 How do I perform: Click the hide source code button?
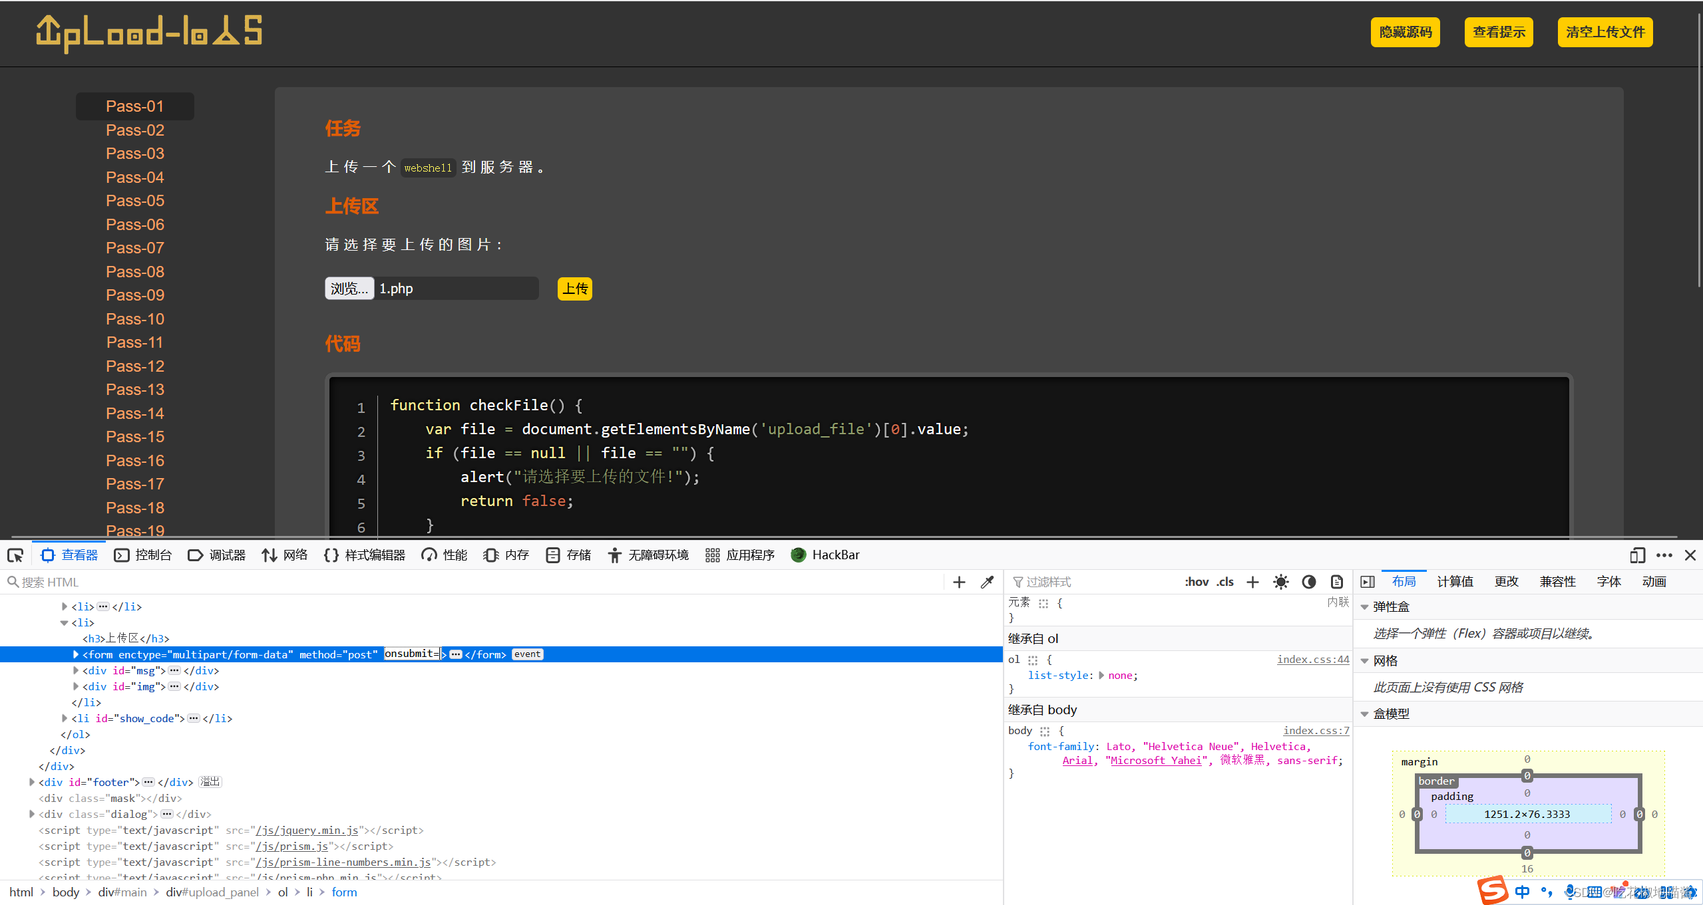1405,32
